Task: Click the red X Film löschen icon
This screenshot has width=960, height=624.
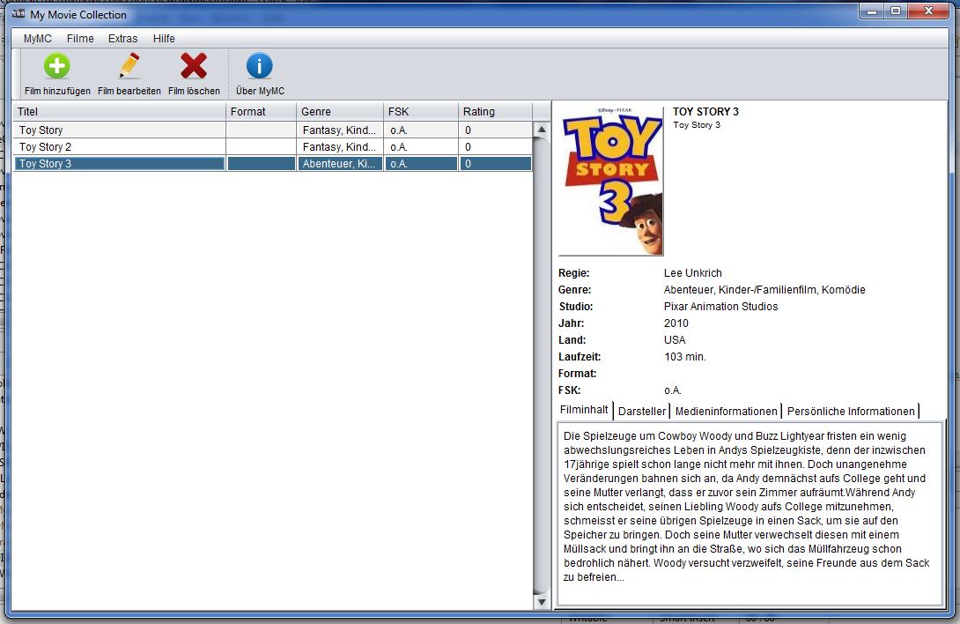Action: [194, 65]
